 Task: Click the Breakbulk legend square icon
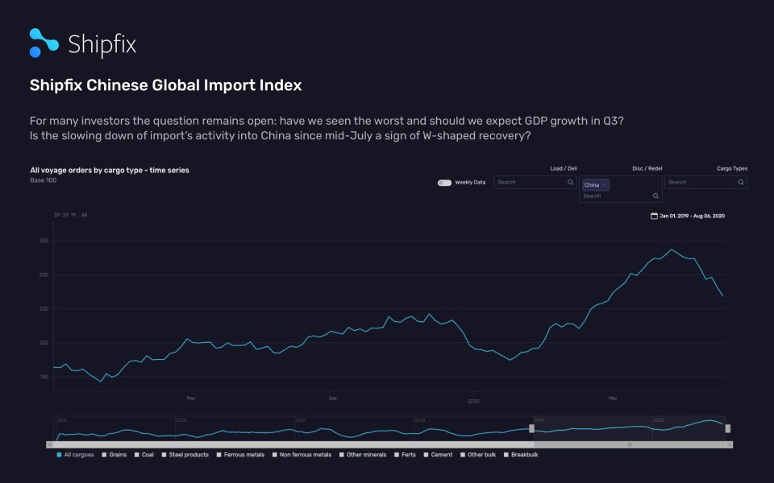(x=505, y=454)
